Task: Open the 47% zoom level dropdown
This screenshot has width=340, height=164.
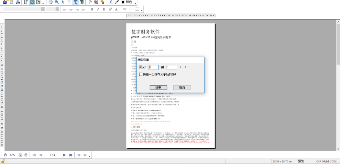Action: point(20,155)
